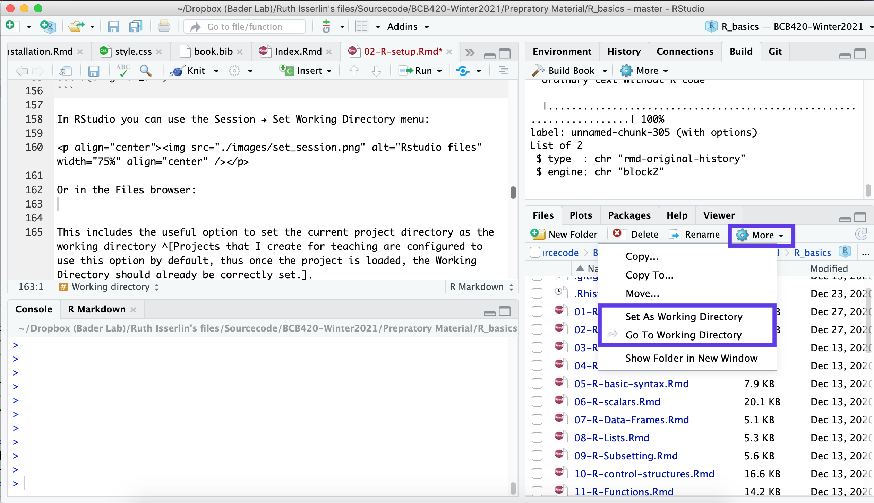Screen dimensions: 874x503
Task: Maximize the Console pane
Action: tap(505, 311)
